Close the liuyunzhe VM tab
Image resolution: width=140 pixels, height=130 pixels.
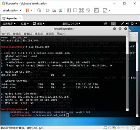20,18
